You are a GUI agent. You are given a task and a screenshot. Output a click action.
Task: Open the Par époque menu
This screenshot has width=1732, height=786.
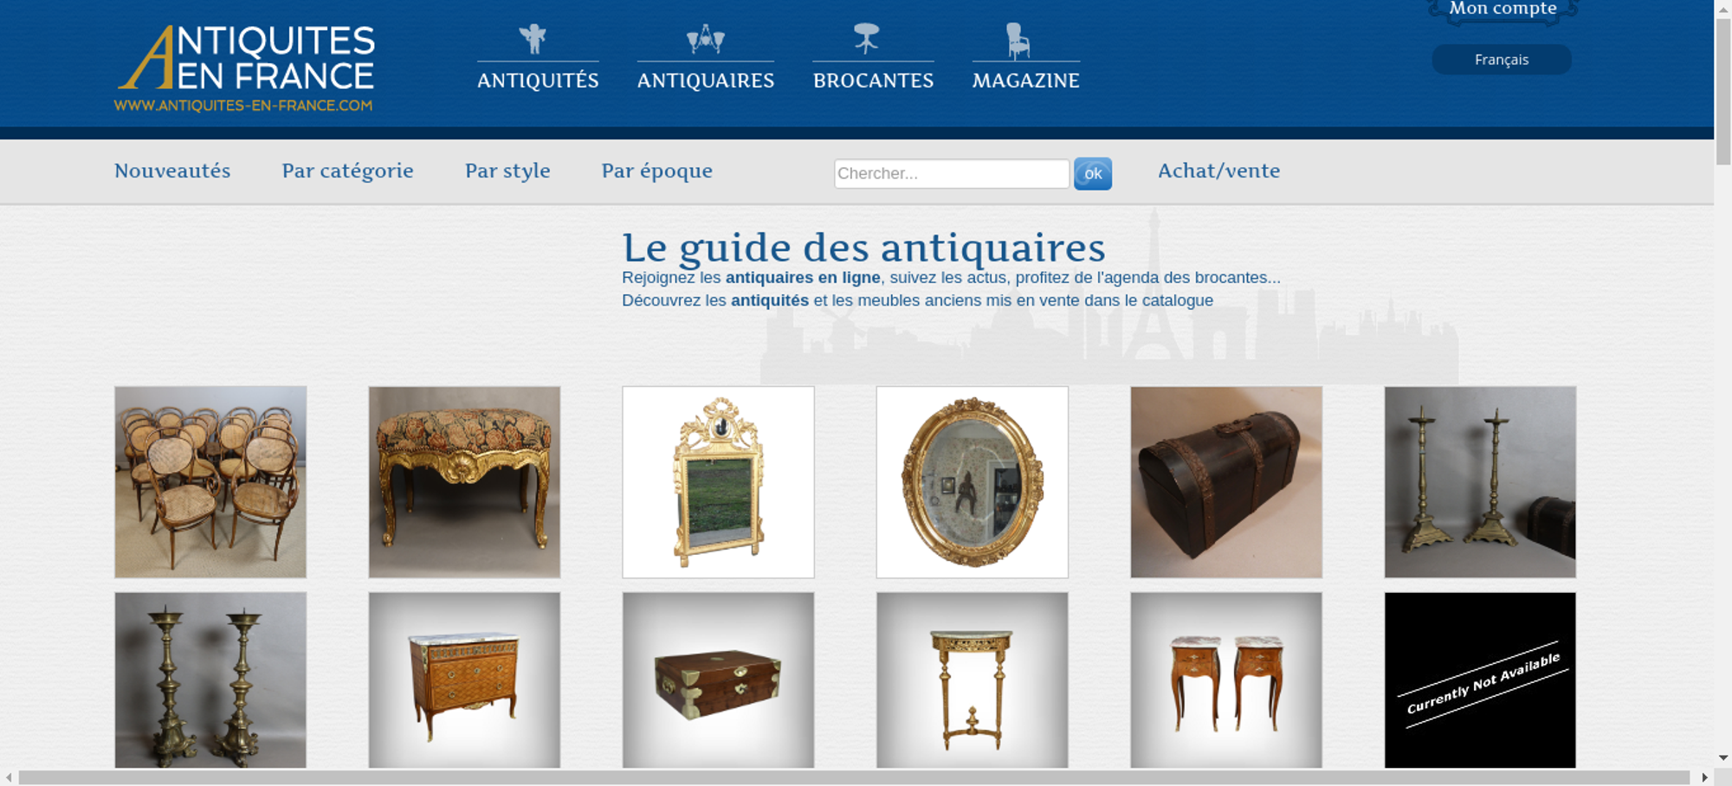[x=656, y=171]
